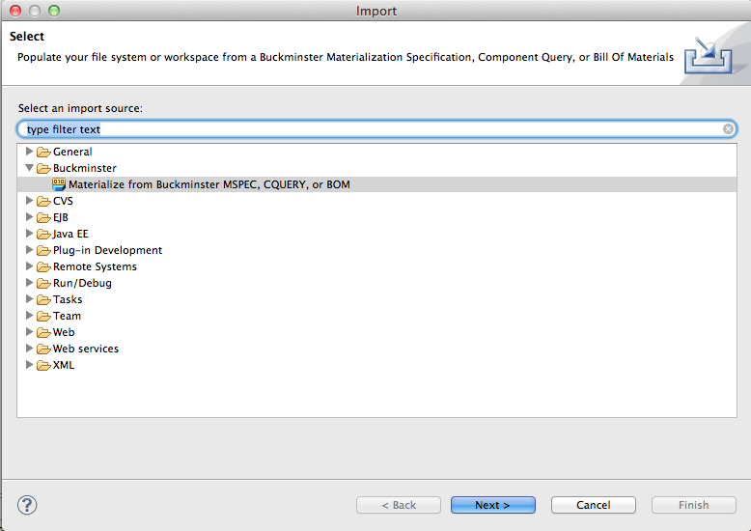This screenshot has width=751, height=531.
Task: Expand the Tasks category
Action: (29, 299)
